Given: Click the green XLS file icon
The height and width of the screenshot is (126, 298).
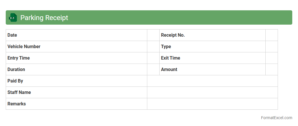Looking at the screenshot, I should pos(13,18).
